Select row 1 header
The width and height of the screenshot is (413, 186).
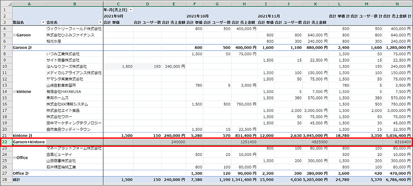click(6, 10)
